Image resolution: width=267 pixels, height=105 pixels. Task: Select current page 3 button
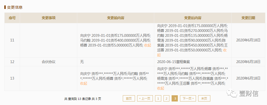(175, 99)
